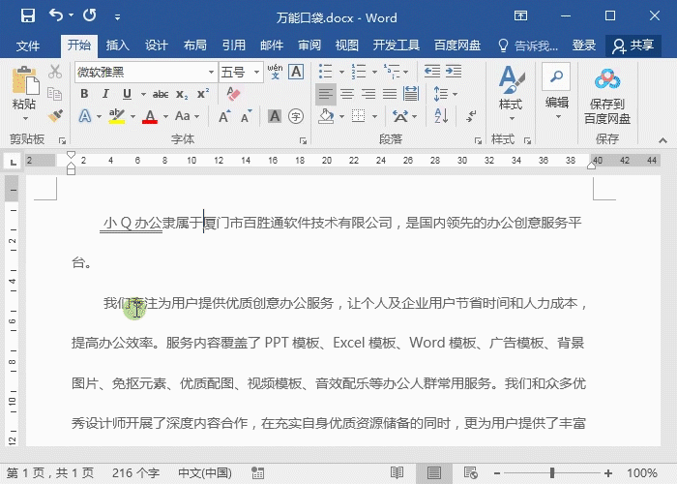Open the font name dropdown 微软雅黑

coord(211,73)
